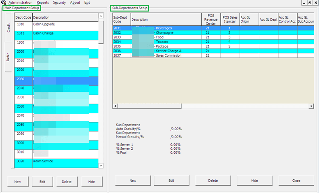This screenshot has width=319, height=193.
Task: Click the Acc GL Origin column header
Action: (249, 19)
